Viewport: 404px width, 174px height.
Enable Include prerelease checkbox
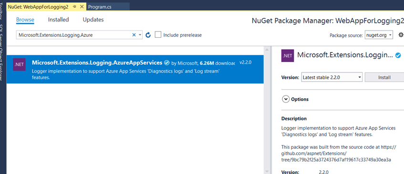click(158, 35)
